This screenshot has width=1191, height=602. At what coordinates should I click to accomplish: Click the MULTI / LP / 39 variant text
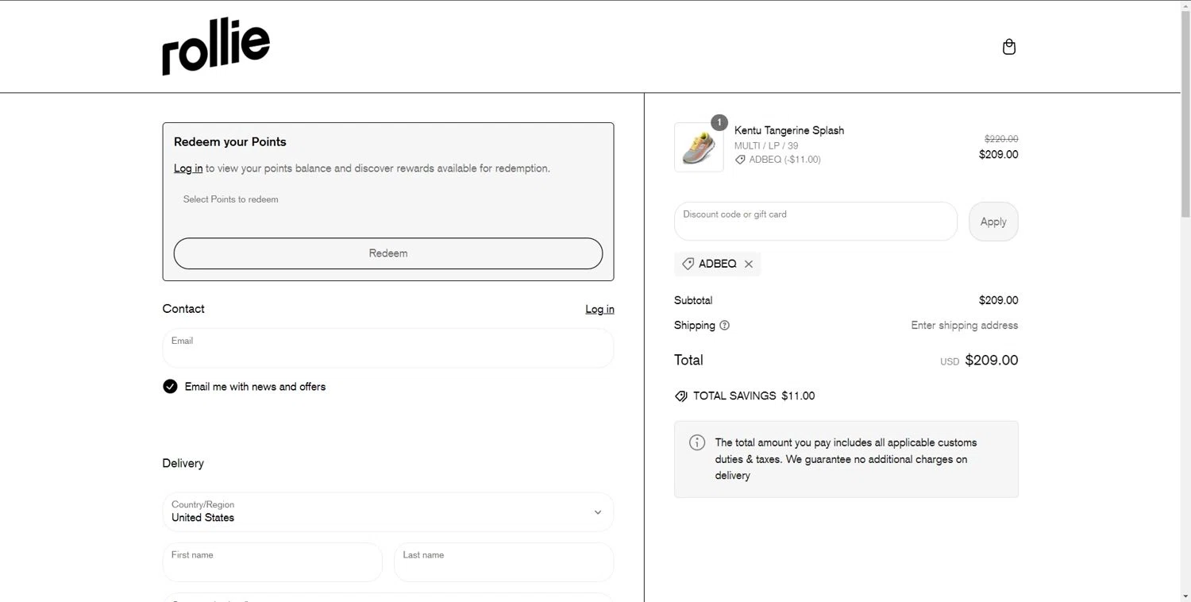point(766,146)
